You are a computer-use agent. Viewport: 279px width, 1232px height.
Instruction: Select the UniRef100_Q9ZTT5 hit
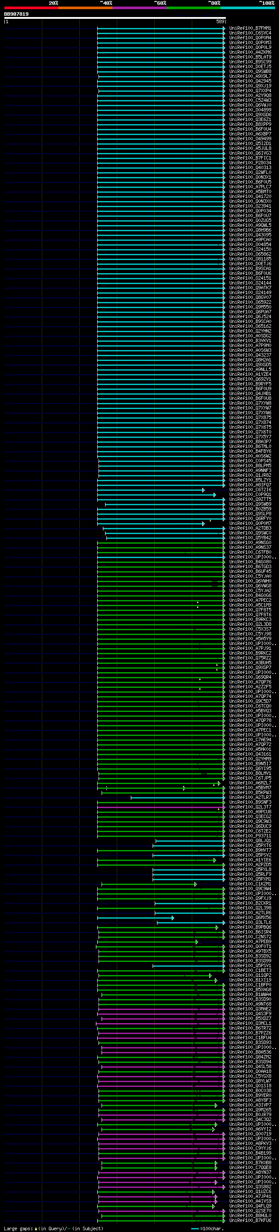point(250,499)
